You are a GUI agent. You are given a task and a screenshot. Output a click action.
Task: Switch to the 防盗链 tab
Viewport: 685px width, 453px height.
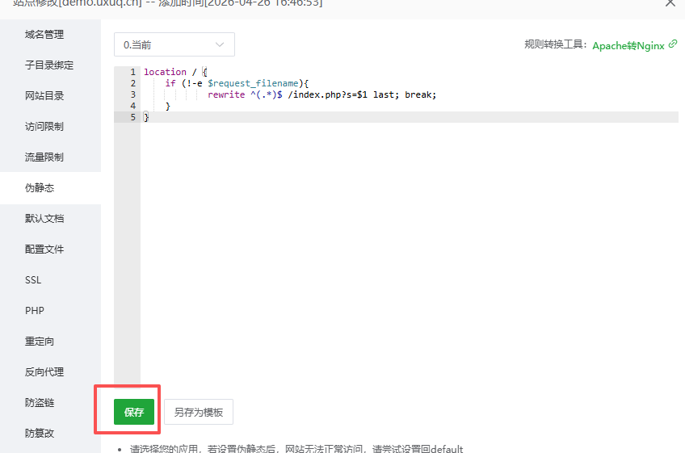[x=40, y=403]
